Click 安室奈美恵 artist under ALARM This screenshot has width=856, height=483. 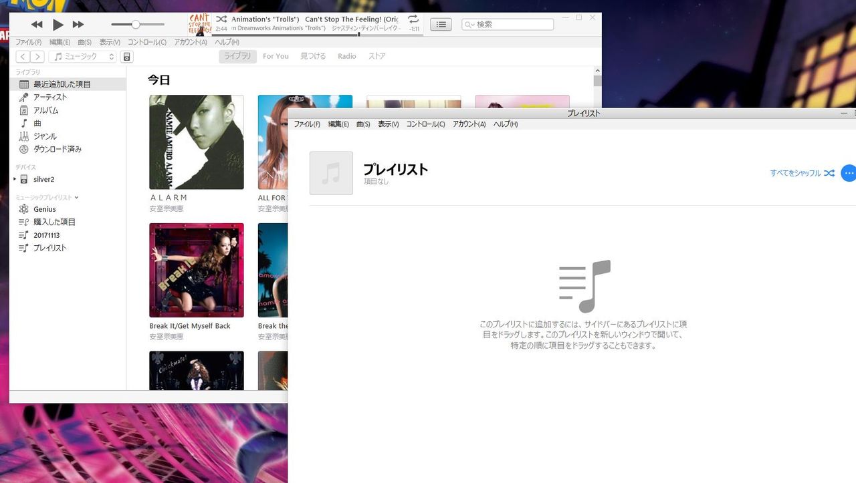click(x=167, y=209)
